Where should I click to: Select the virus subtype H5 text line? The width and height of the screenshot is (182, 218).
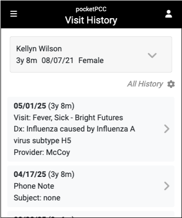coord(43,141)
